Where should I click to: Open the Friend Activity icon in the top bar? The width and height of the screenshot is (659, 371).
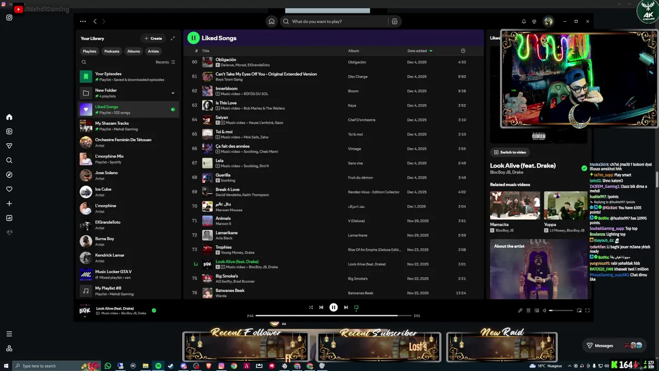point(534,22)
